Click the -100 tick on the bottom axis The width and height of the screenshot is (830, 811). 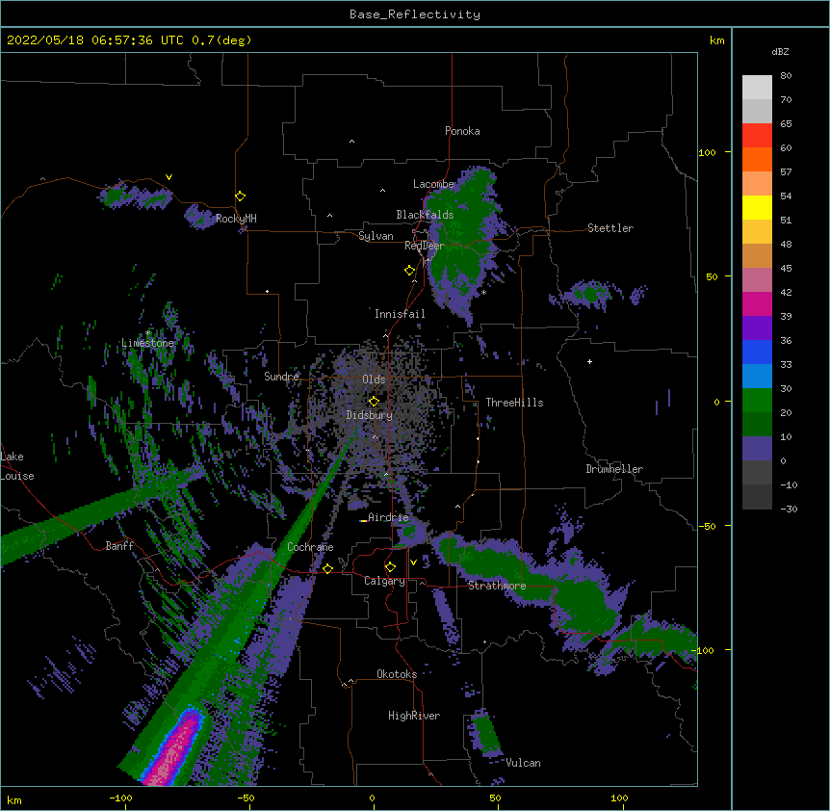click(120, 798)
